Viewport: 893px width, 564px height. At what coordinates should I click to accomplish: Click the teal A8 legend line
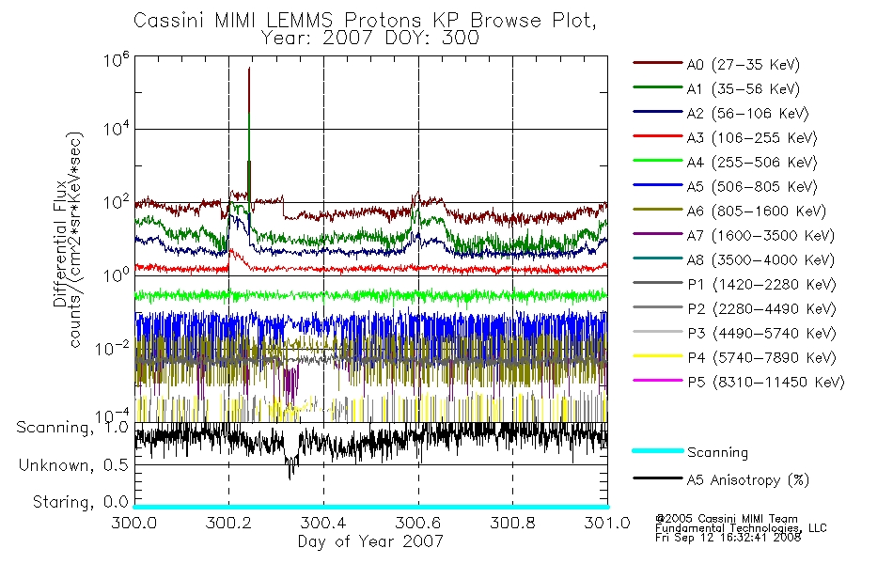[658, 258]
